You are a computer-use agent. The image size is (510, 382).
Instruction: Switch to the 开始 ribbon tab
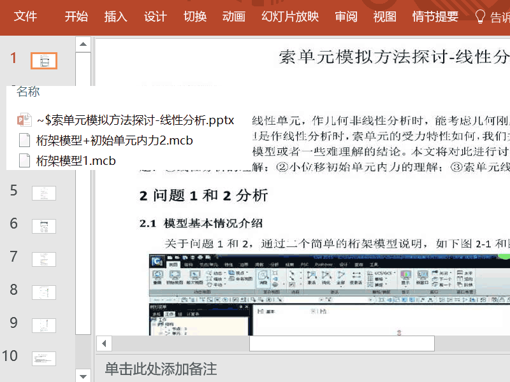[x=76, y=17]
